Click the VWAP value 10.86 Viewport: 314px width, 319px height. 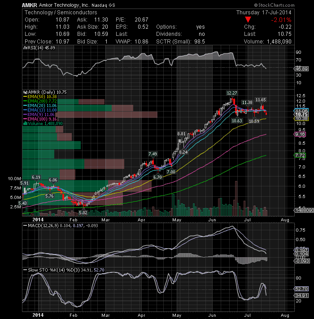click(x=141, y=42)
